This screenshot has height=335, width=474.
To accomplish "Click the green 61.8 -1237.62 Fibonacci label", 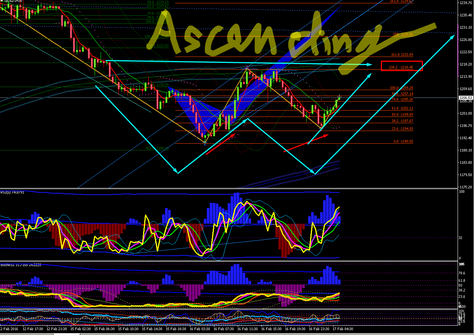I will (158, 7).
